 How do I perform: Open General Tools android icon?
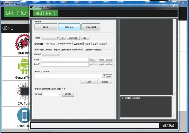[23, 66]
